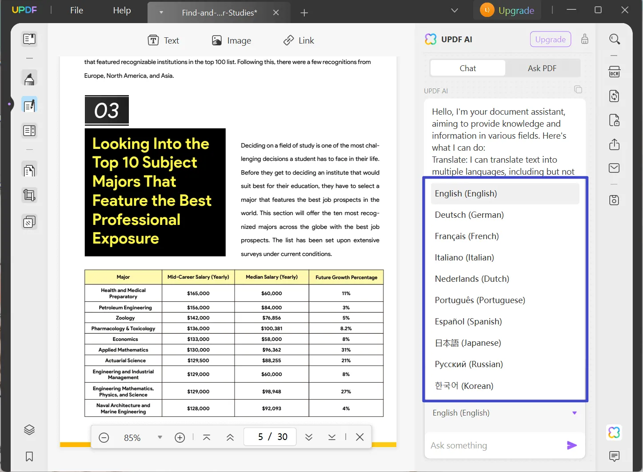Open the File menu
The width and height of the screenshot is (643, 472).
pyautogui.click(x=76, y=10)
